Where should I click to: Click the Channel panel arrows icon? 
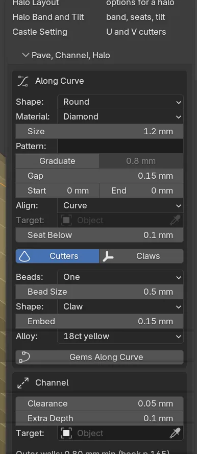[23, 383]
